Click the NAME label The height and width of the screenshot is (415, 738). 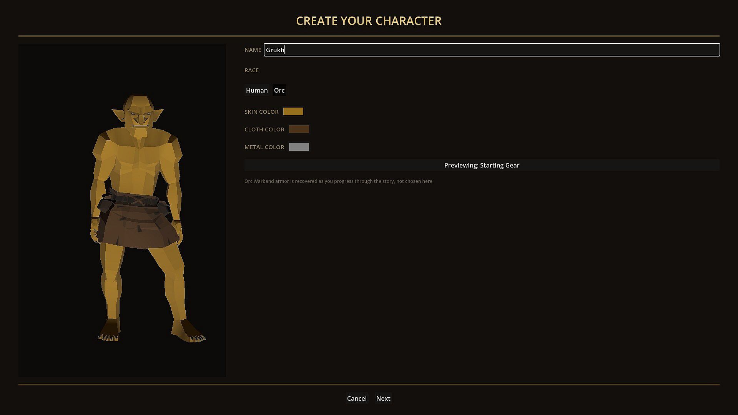(253, 50)
